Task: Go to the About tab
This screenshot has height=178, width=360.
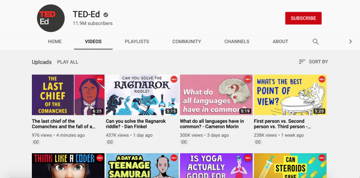Action: [x=280, y=42]
